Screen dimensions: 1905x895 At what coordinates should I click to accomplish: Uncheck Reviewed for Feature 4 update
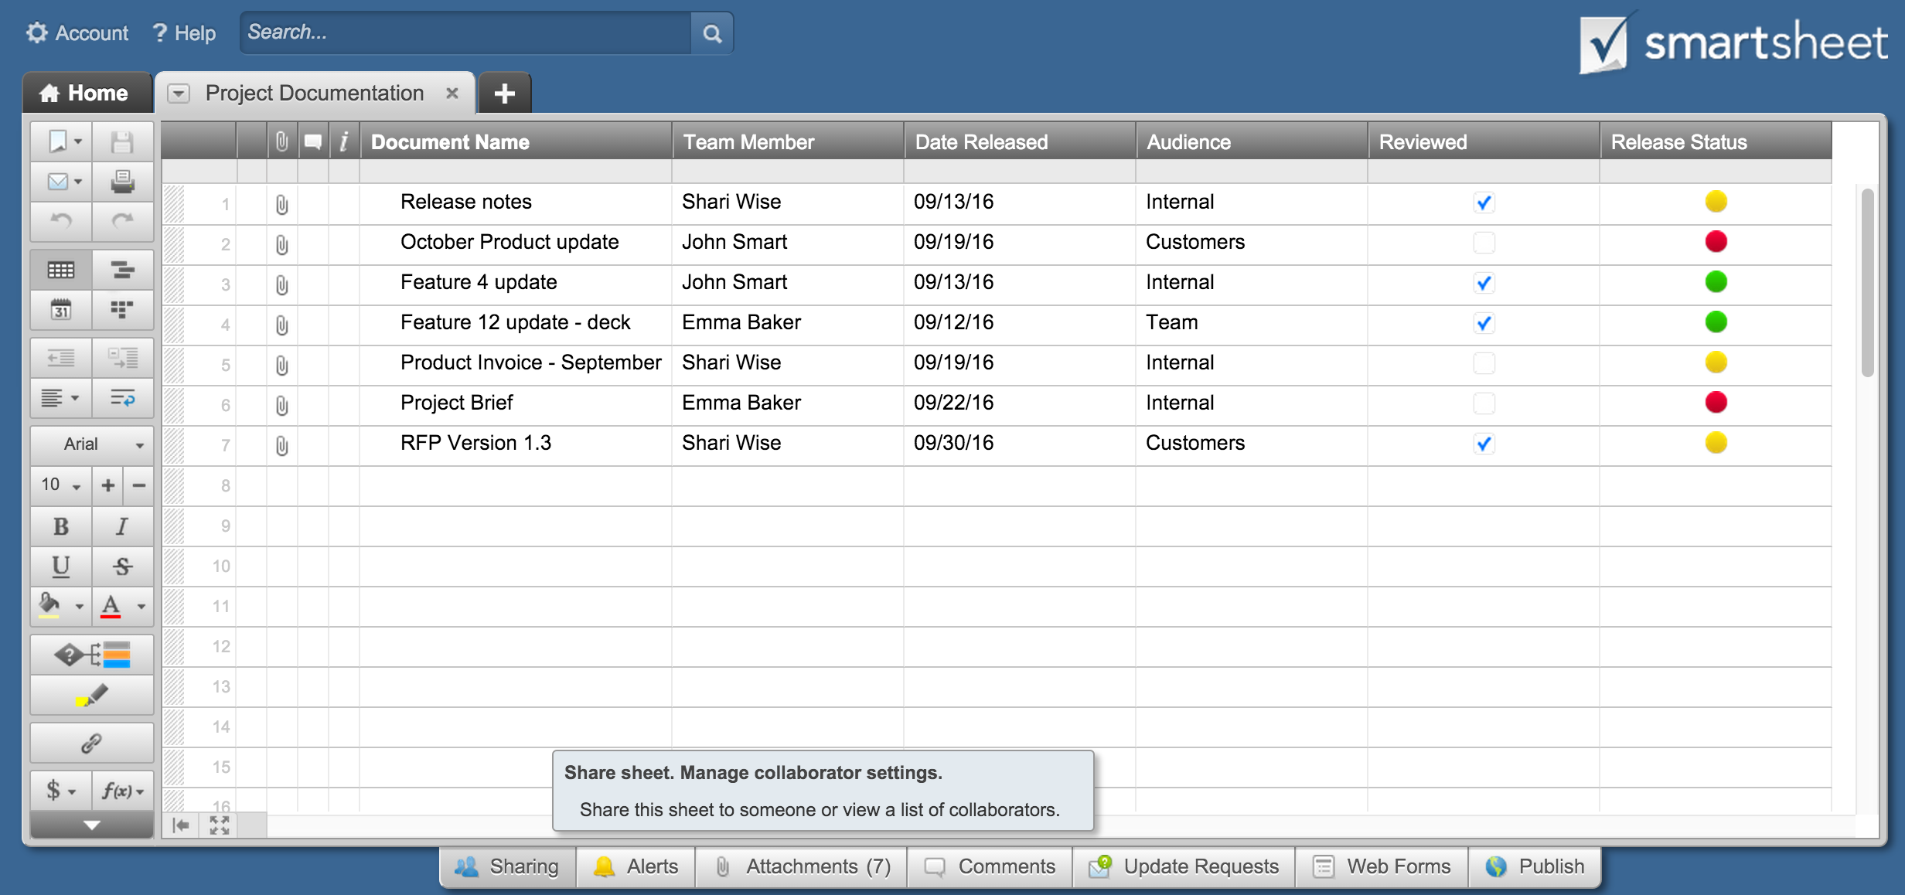pos(1484,283)
